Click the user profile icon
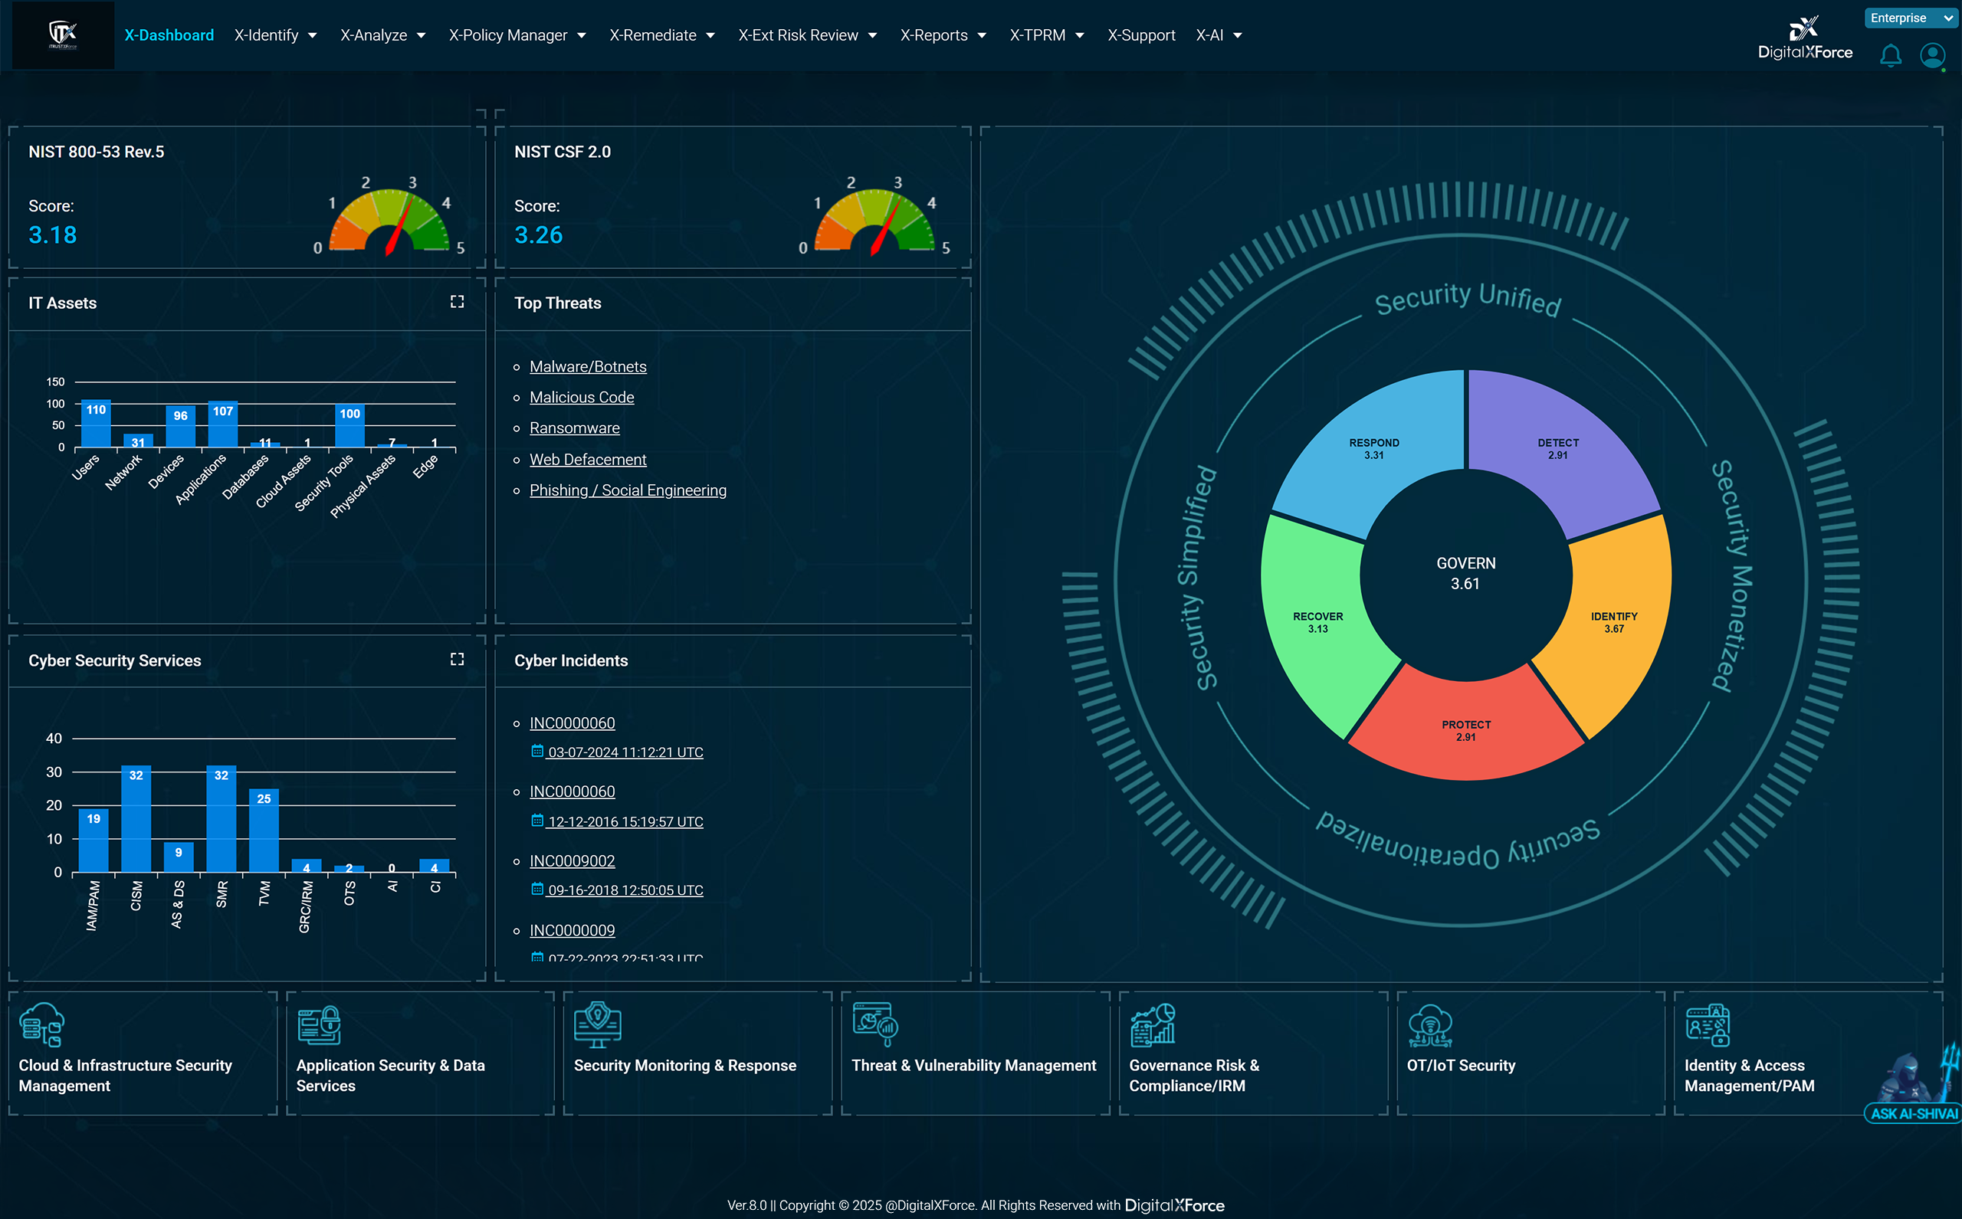This screenshot has width=1962, height=1219. pos(1932,56)
